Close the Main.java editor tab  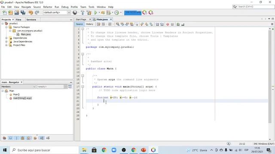[111, 19]
